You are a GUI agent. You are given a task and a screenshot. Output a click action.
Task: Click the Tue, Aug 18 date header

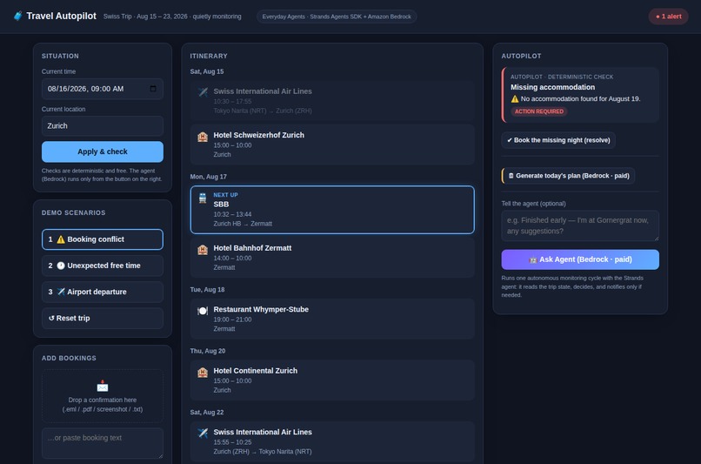(208, 290)
